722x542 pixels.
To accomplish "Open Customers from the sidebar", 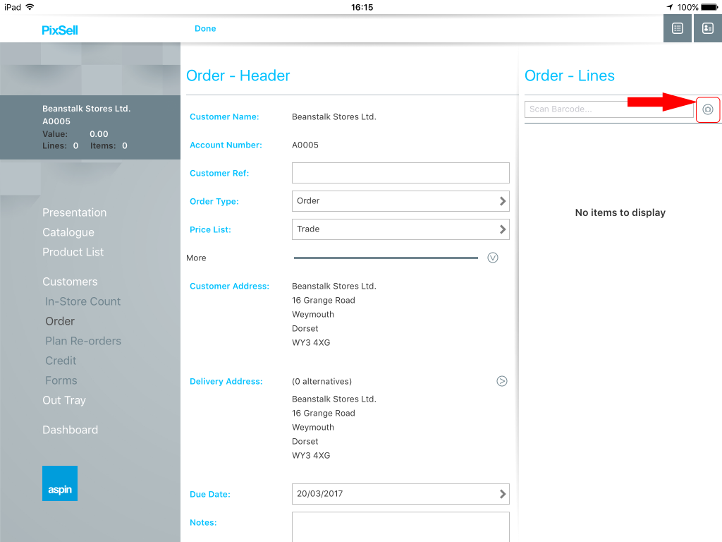I will [x=70, y=282].
